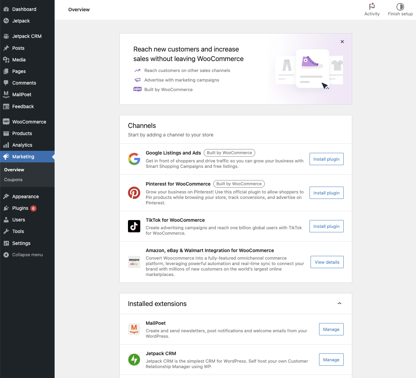
Task: Click the Pinterest channel logo
Action: click(134, 193)
